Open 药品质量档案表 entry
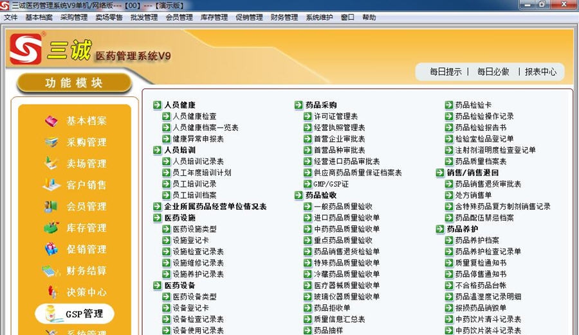Image resolution: width=579 pixels, height=335 pixels. [481, 162]
